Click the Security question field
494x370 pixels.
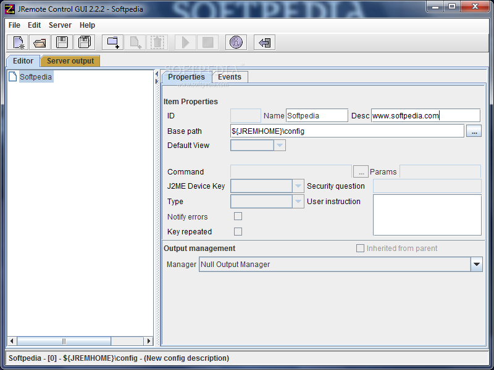click(427, 186)
